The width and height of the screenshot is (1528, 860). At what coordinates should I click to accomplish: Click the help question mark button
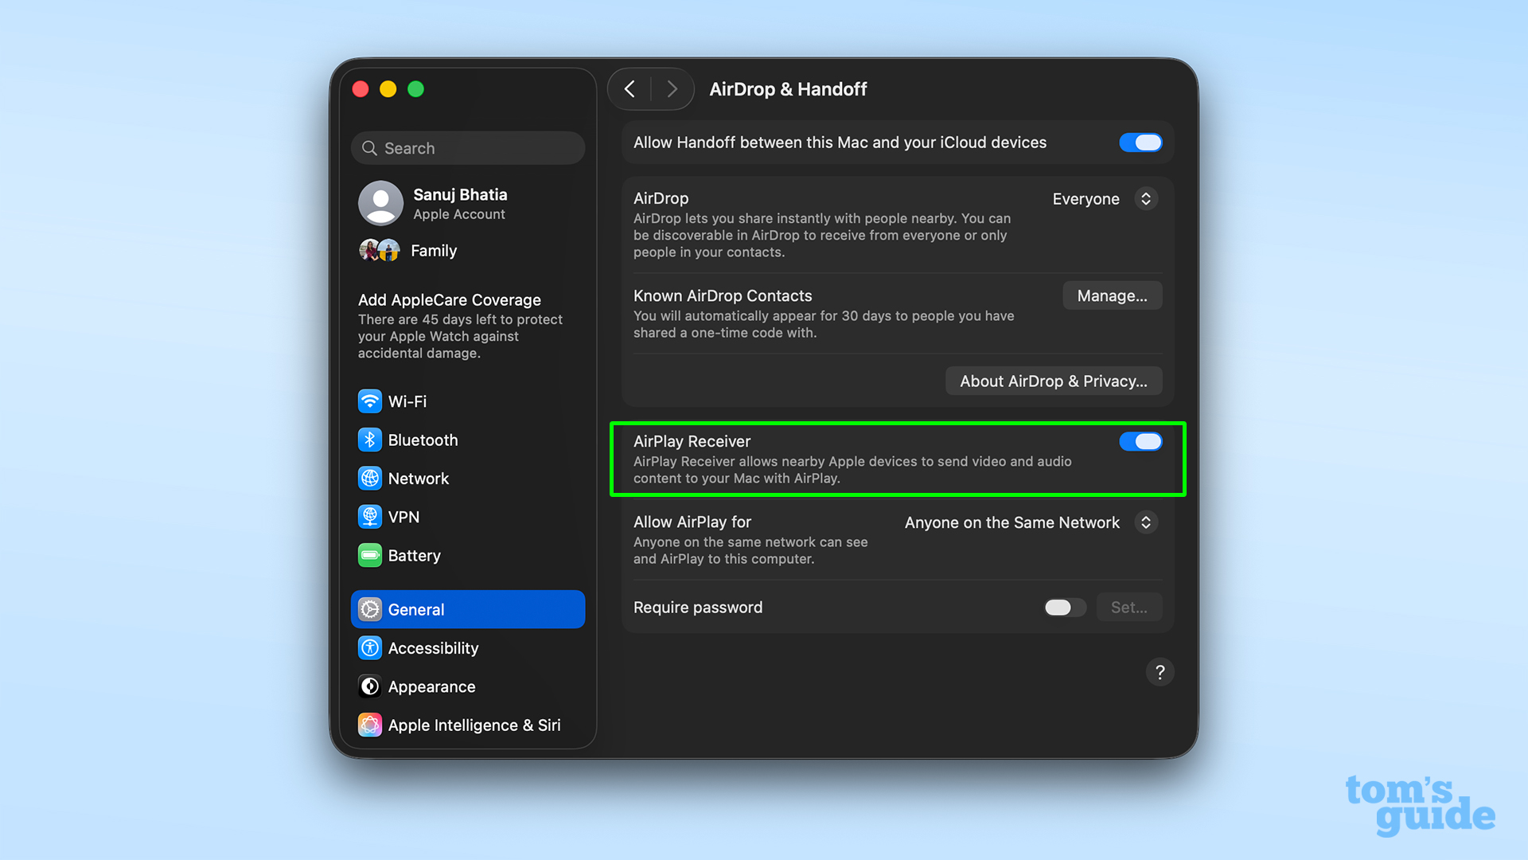click(1160, 671)
